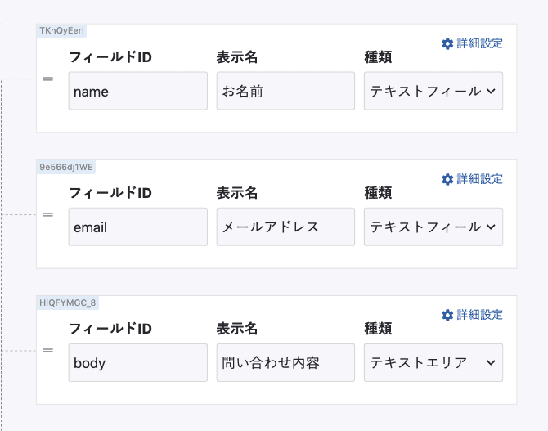The image size is (548, 431).
Task: Click the フィールドID input containing body
Action: (137, 362)
